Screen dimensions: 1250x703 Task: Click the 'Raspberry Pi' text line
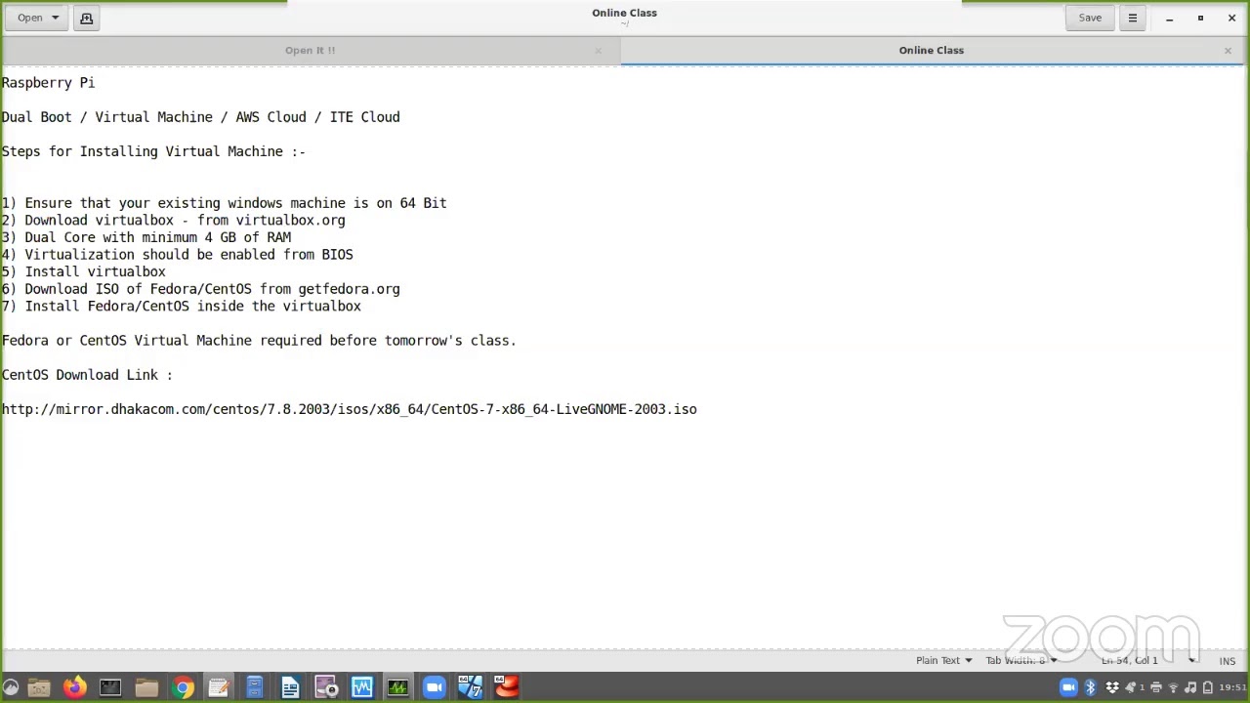(48, 83)
